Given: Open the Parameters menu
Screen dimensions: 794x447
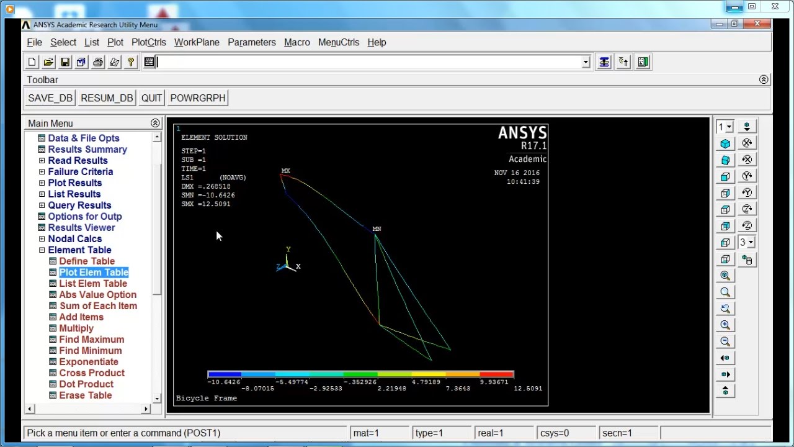Looking at the screenshot, I should click(252, 42).
